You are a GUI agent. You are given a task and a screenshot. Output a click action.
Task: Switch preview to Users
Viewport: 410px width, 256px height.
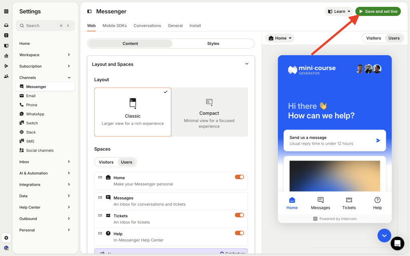394,38
